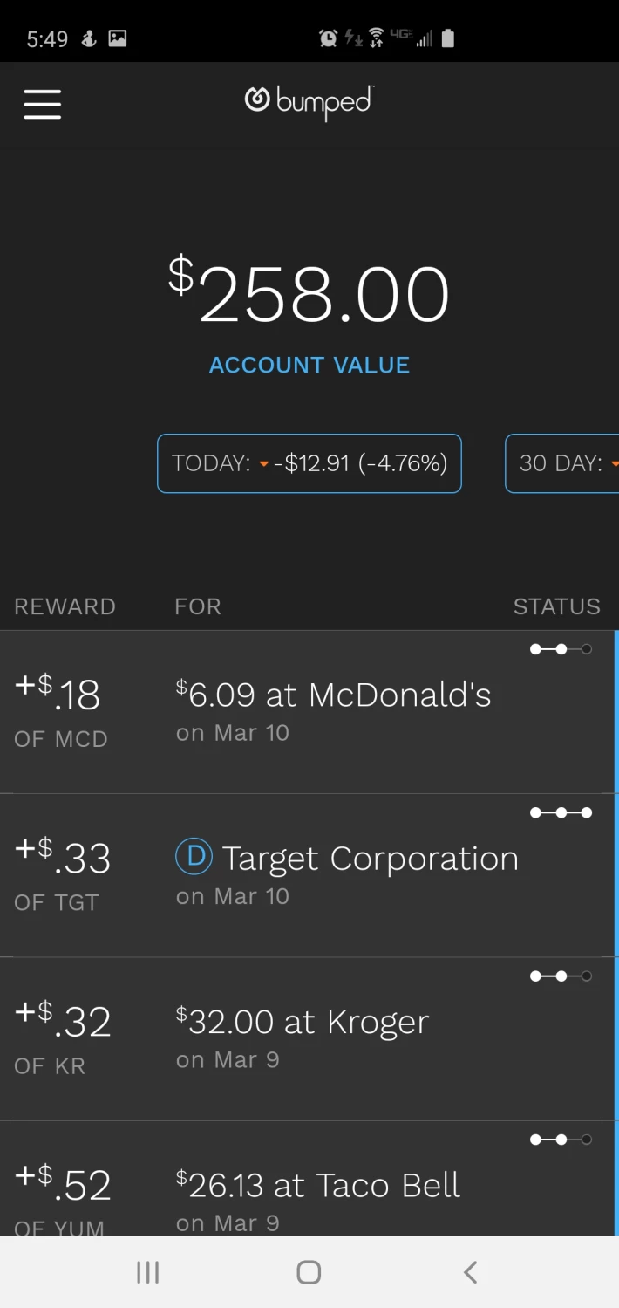The height and width of the screenshot is (1308, 619).
Task: Tap the Android home button
Action: 309,1272
